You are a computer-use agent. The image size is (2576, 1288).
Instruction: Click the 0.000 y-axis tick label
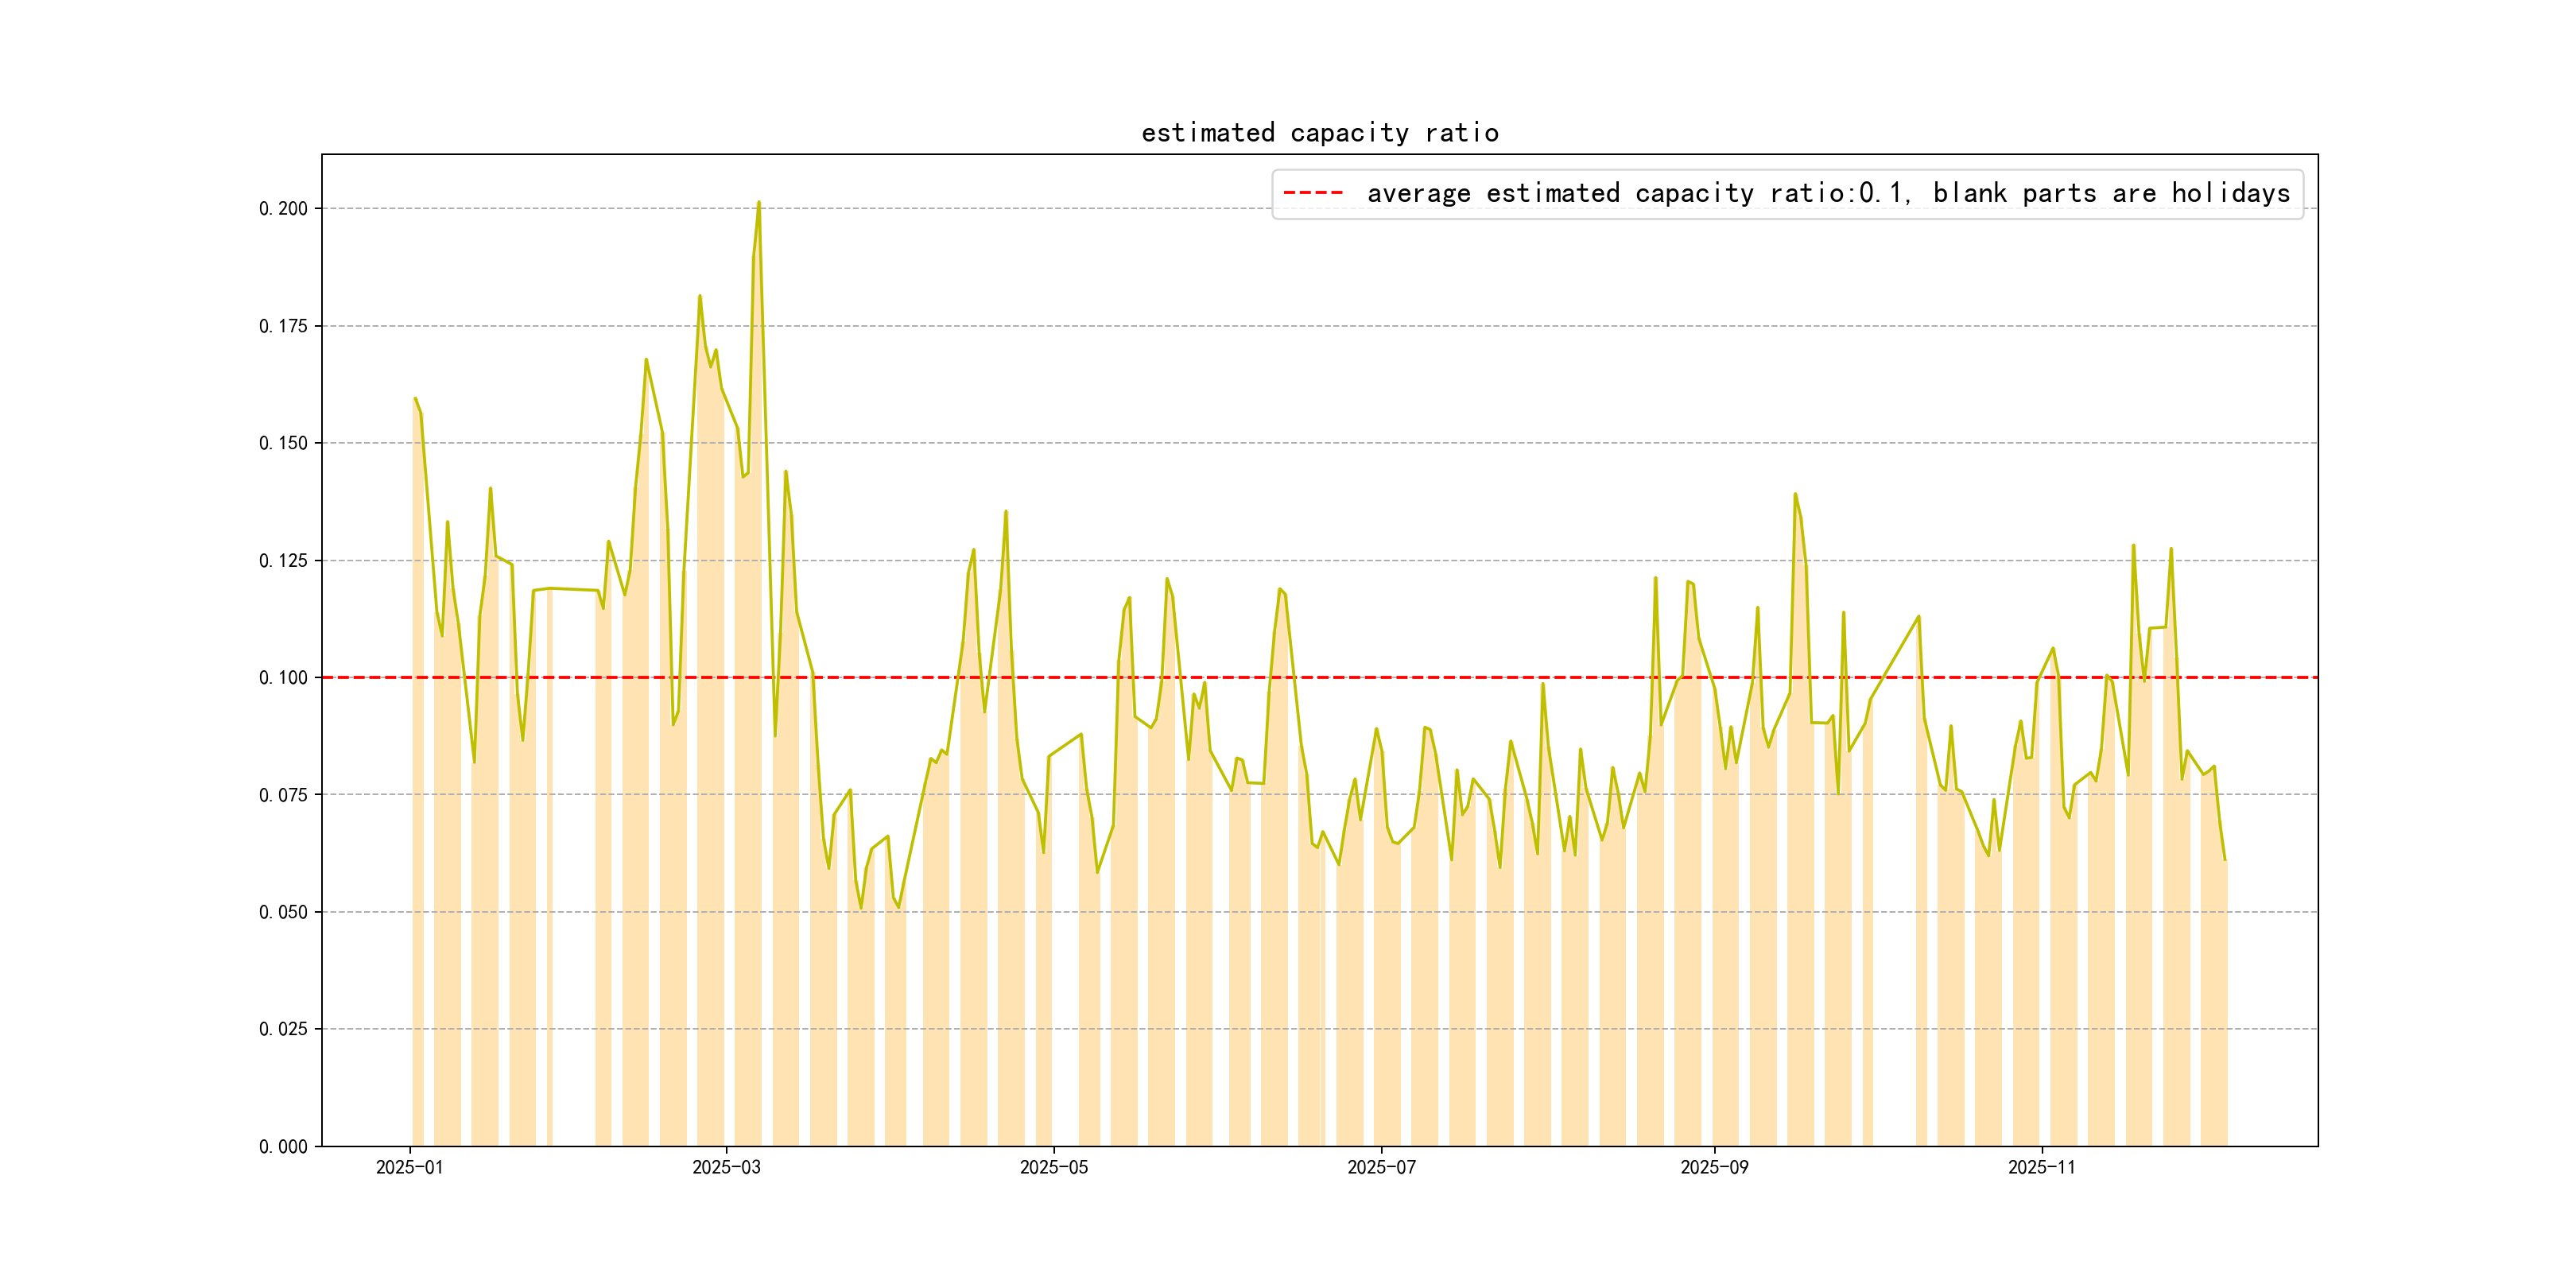click(283, 1147)
